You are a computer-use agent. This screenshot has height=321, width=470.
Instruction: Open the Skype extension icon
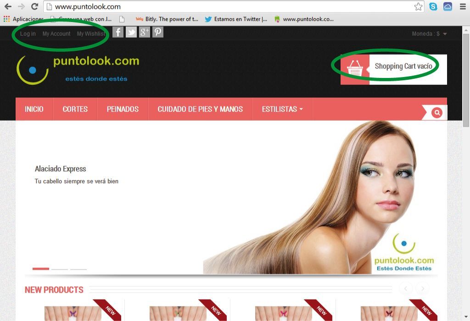click(433, 6)
